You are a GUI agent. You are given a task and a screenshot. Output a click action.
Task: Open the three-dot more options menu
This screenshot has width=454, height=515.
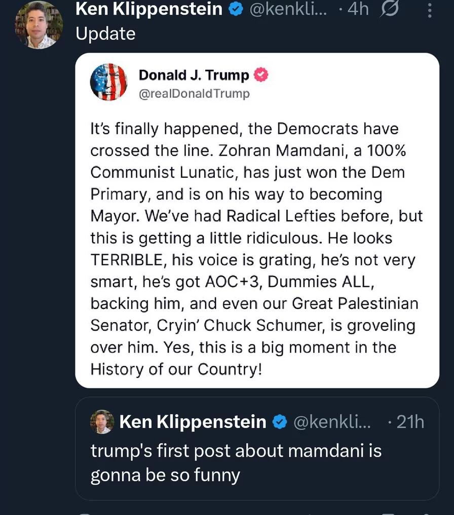(429, 10)
